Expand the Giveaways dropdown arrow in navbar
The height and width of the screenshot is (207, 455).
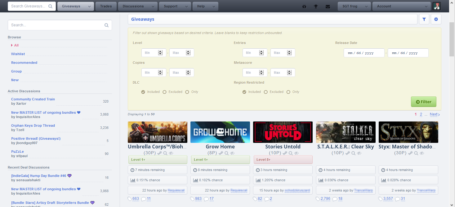tap(90, 7)
